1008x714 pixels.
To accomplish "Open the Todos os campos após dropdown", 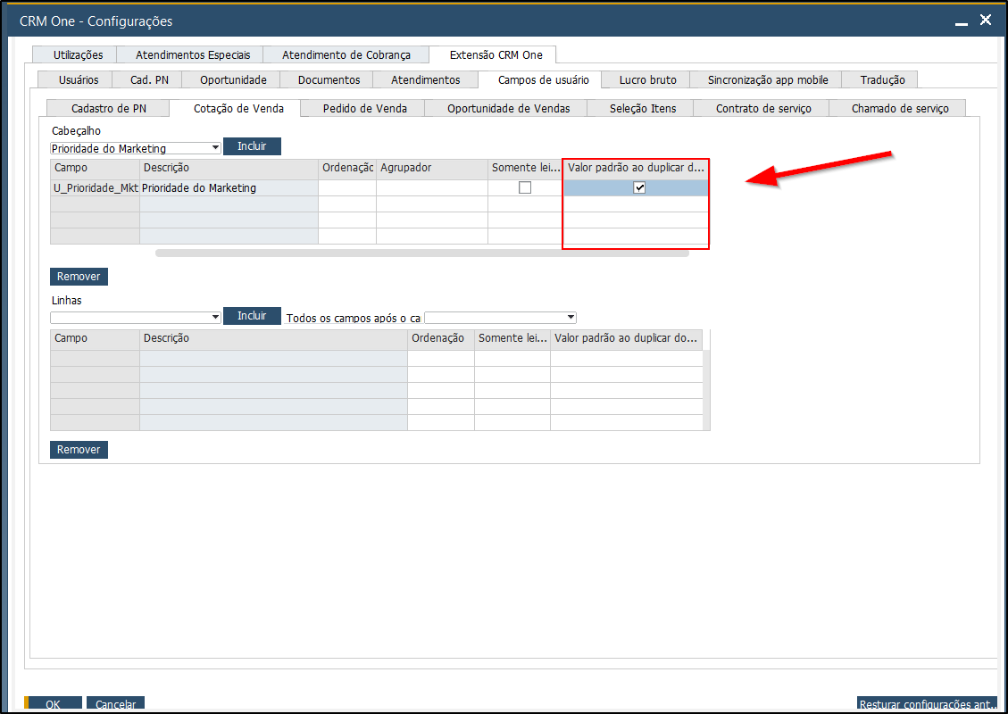I will click(x=500, y=318).
